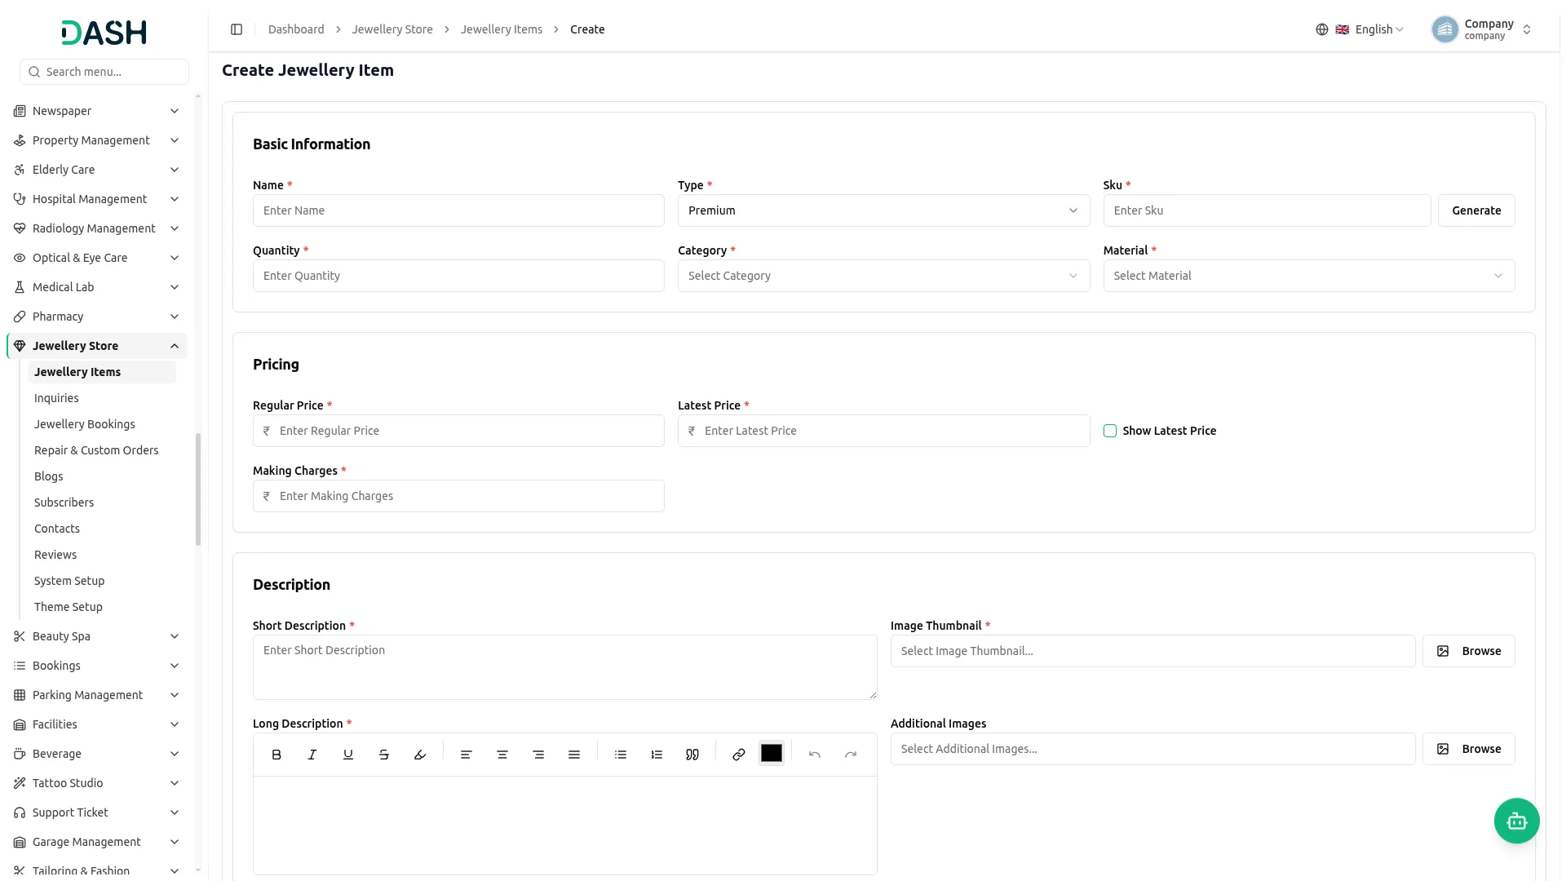
Task: Toggle the sidebar panel icon
Action: (237, 29)
